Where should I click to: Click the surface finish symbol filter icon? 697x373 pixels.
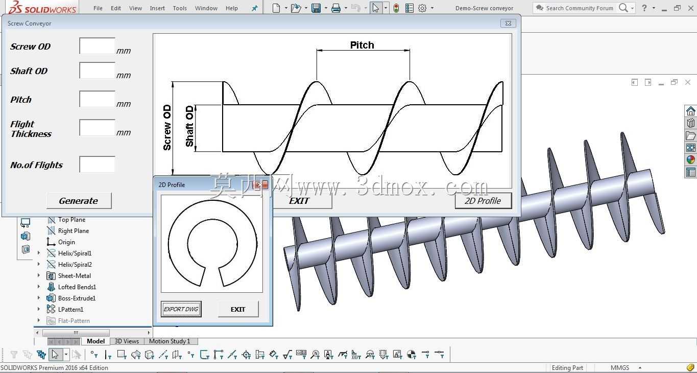(x=287, y=355)
